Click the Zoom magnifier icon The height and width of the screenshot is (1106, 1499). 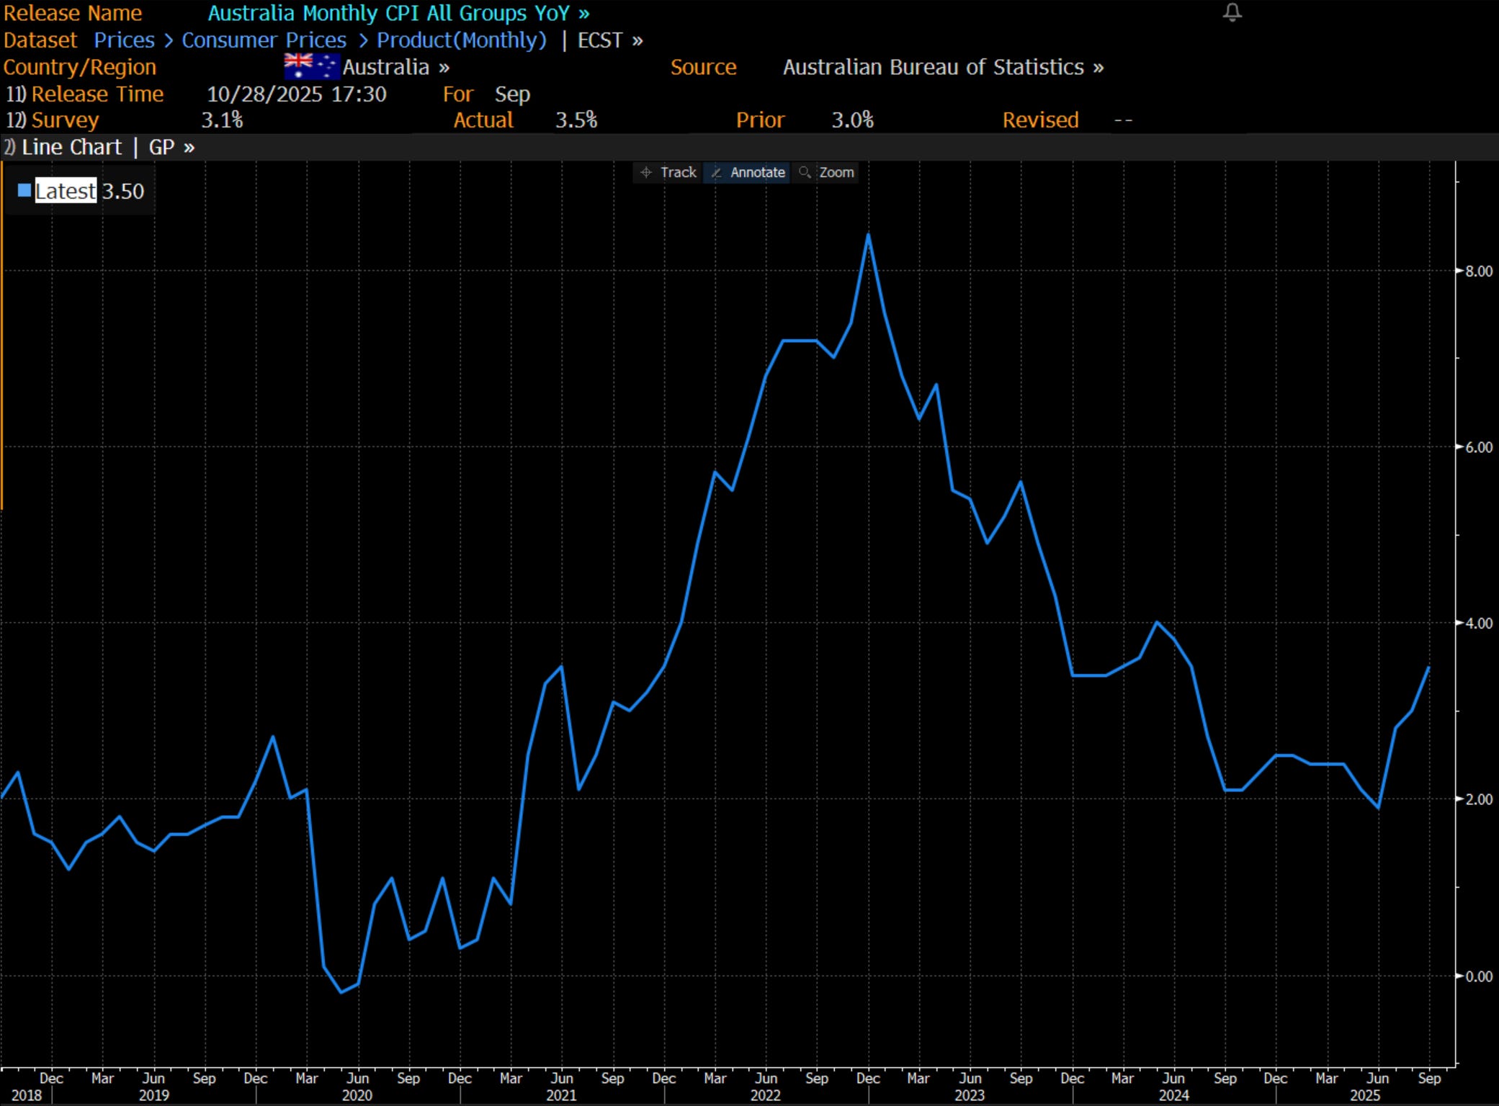805,172
